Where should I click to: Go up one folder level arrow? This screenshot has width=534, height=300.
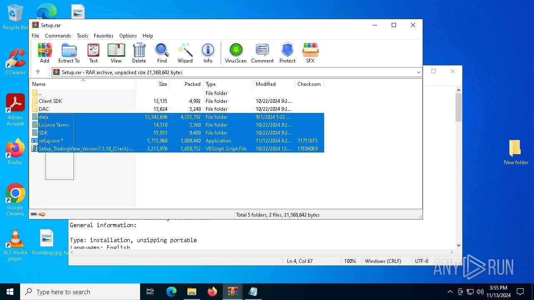pos(38,72)
